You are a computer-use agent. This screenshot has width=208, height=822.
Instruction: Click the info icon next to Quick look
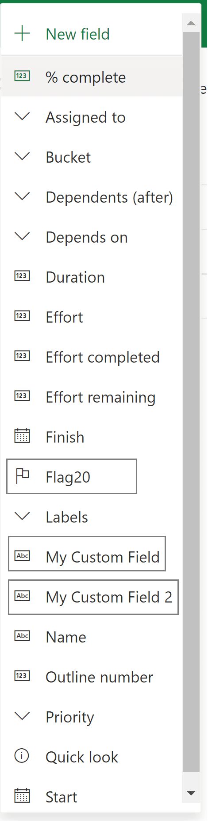pos(22,756)
